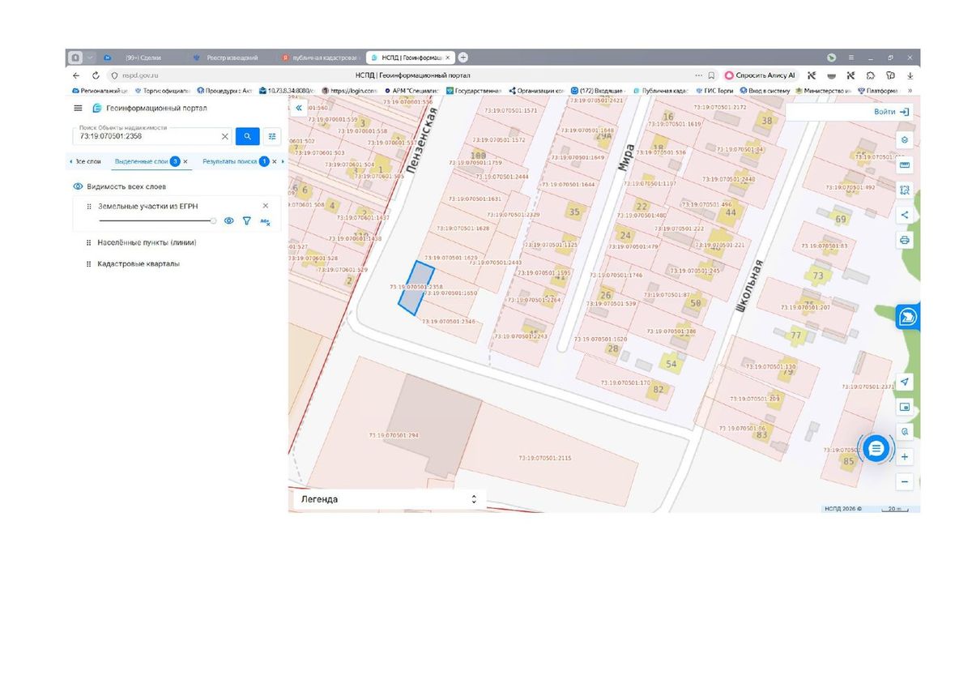Image resolution: width=972 pixels, height=688 pixels.
Task: Select the Выделенные слои tab
Action: 142,161
